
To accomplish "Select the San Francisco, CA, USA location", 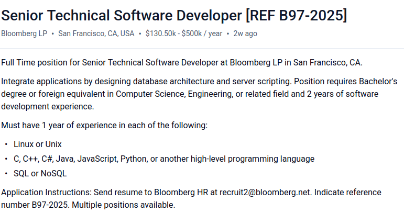I will (96, 33).
